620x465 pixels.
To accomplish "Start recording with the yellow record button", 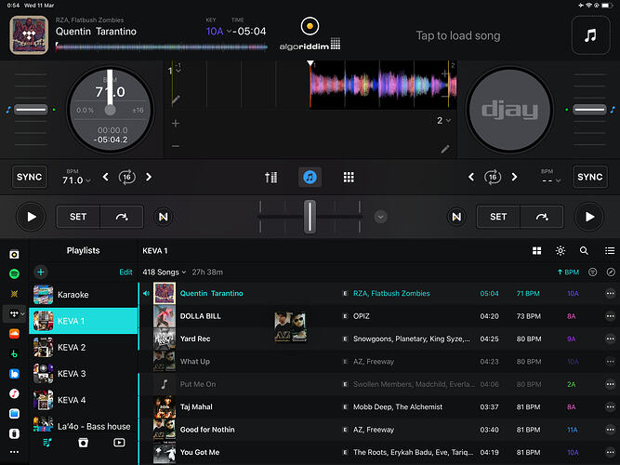I will [x=310, y=26].
